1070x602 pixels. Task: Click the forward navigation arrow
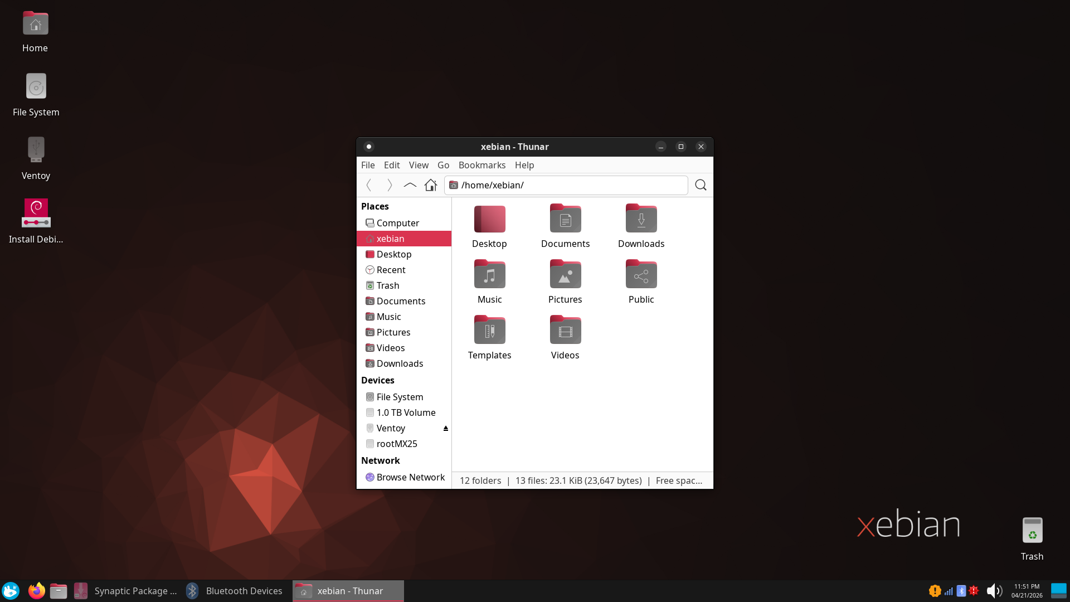[390, 185]
